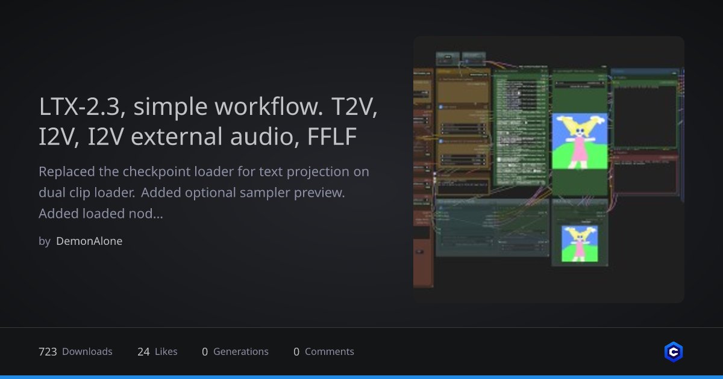Viewport: 723px width, 379px height.
Task: Open author name DemonAlone
Action: point(89,241)
